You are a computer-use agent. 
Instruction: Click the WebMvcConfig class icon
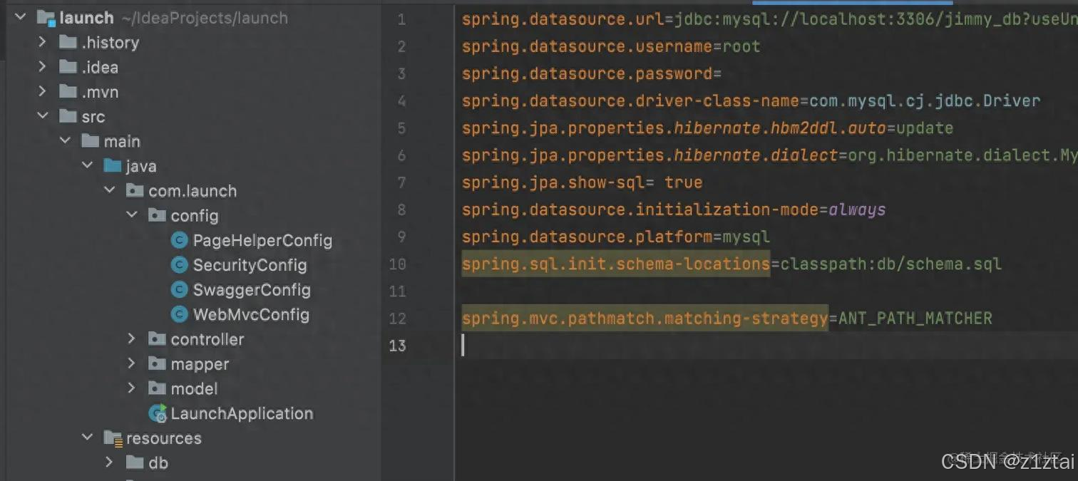pos(179,314)
